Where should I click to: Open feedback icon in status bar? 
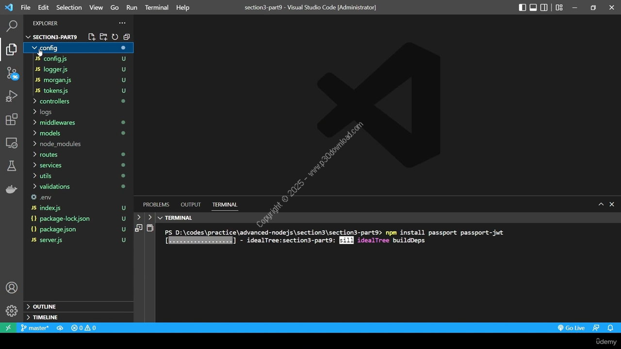[x=596, y=328]
